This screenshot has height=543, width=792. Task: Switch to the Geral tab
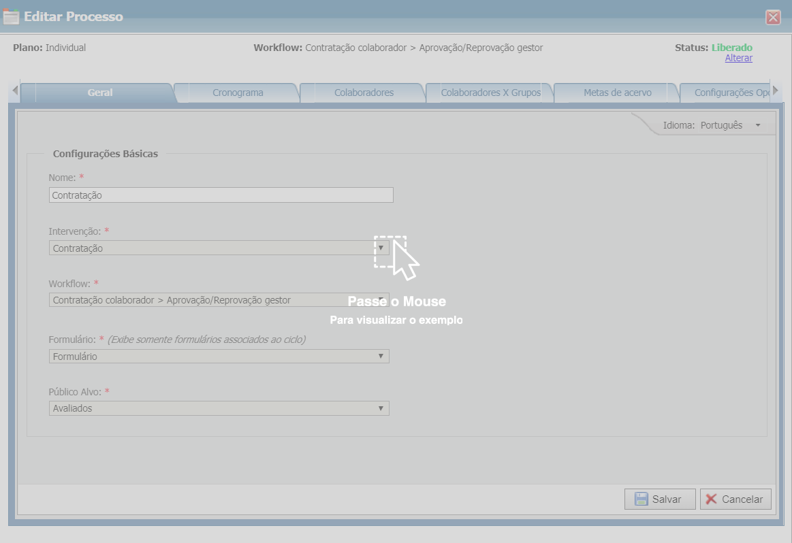coord(100,93)
